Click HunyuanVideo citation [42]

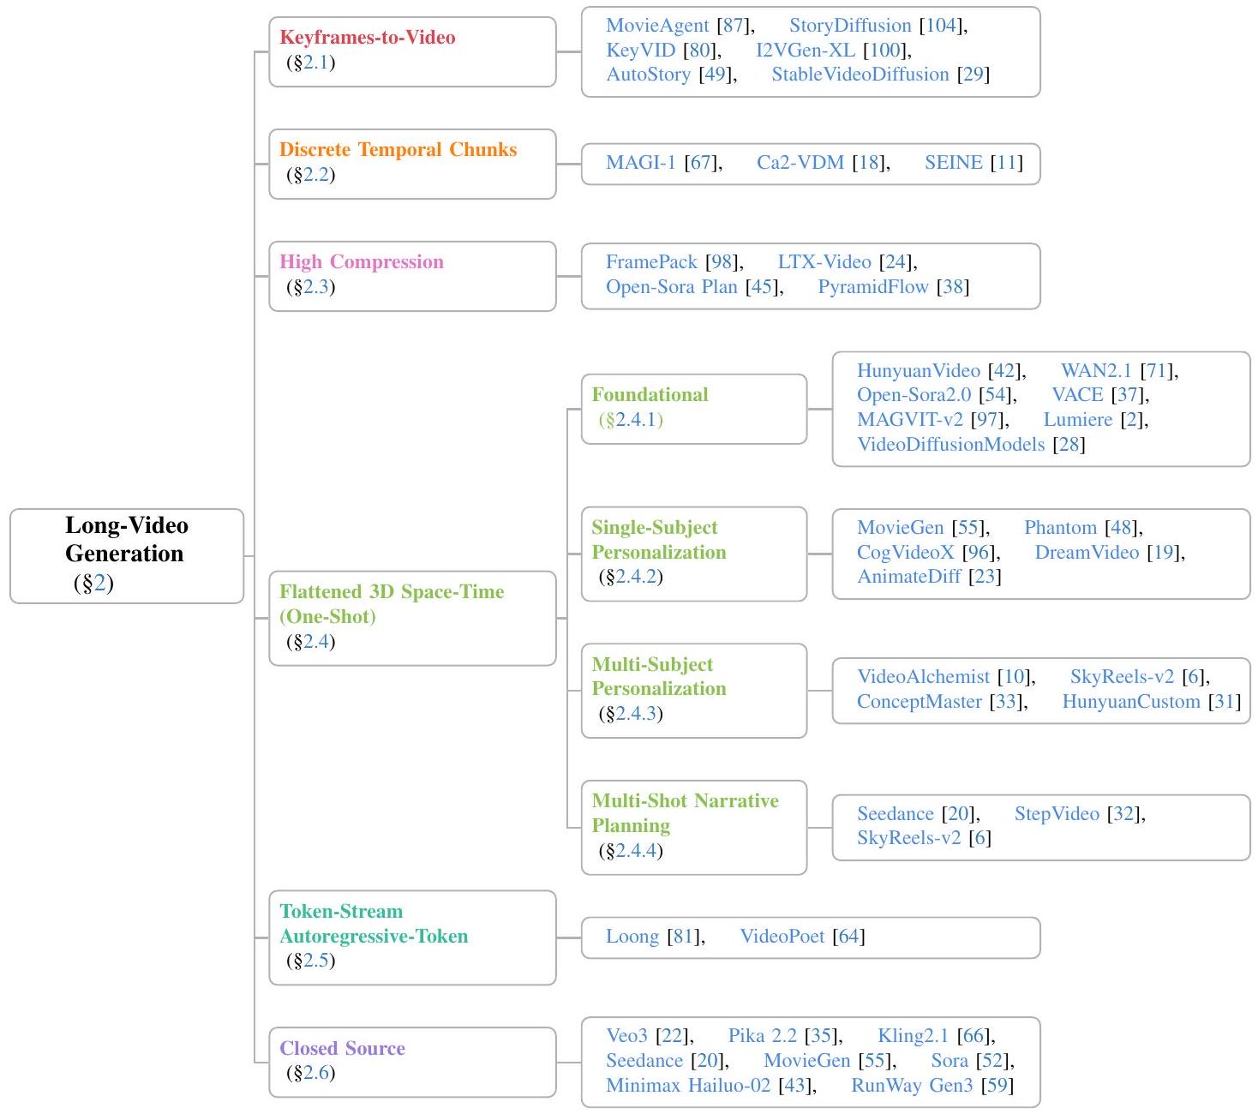click(1004, 371)
